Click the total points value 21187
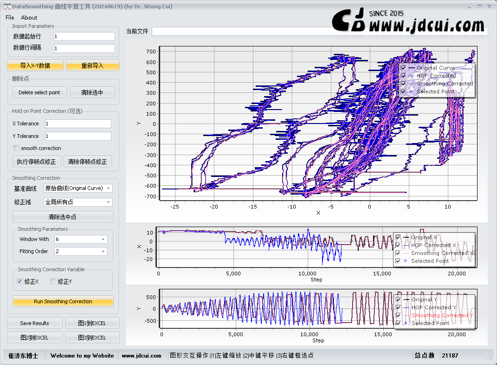The image size is (497, 365). tap(450, 356)
